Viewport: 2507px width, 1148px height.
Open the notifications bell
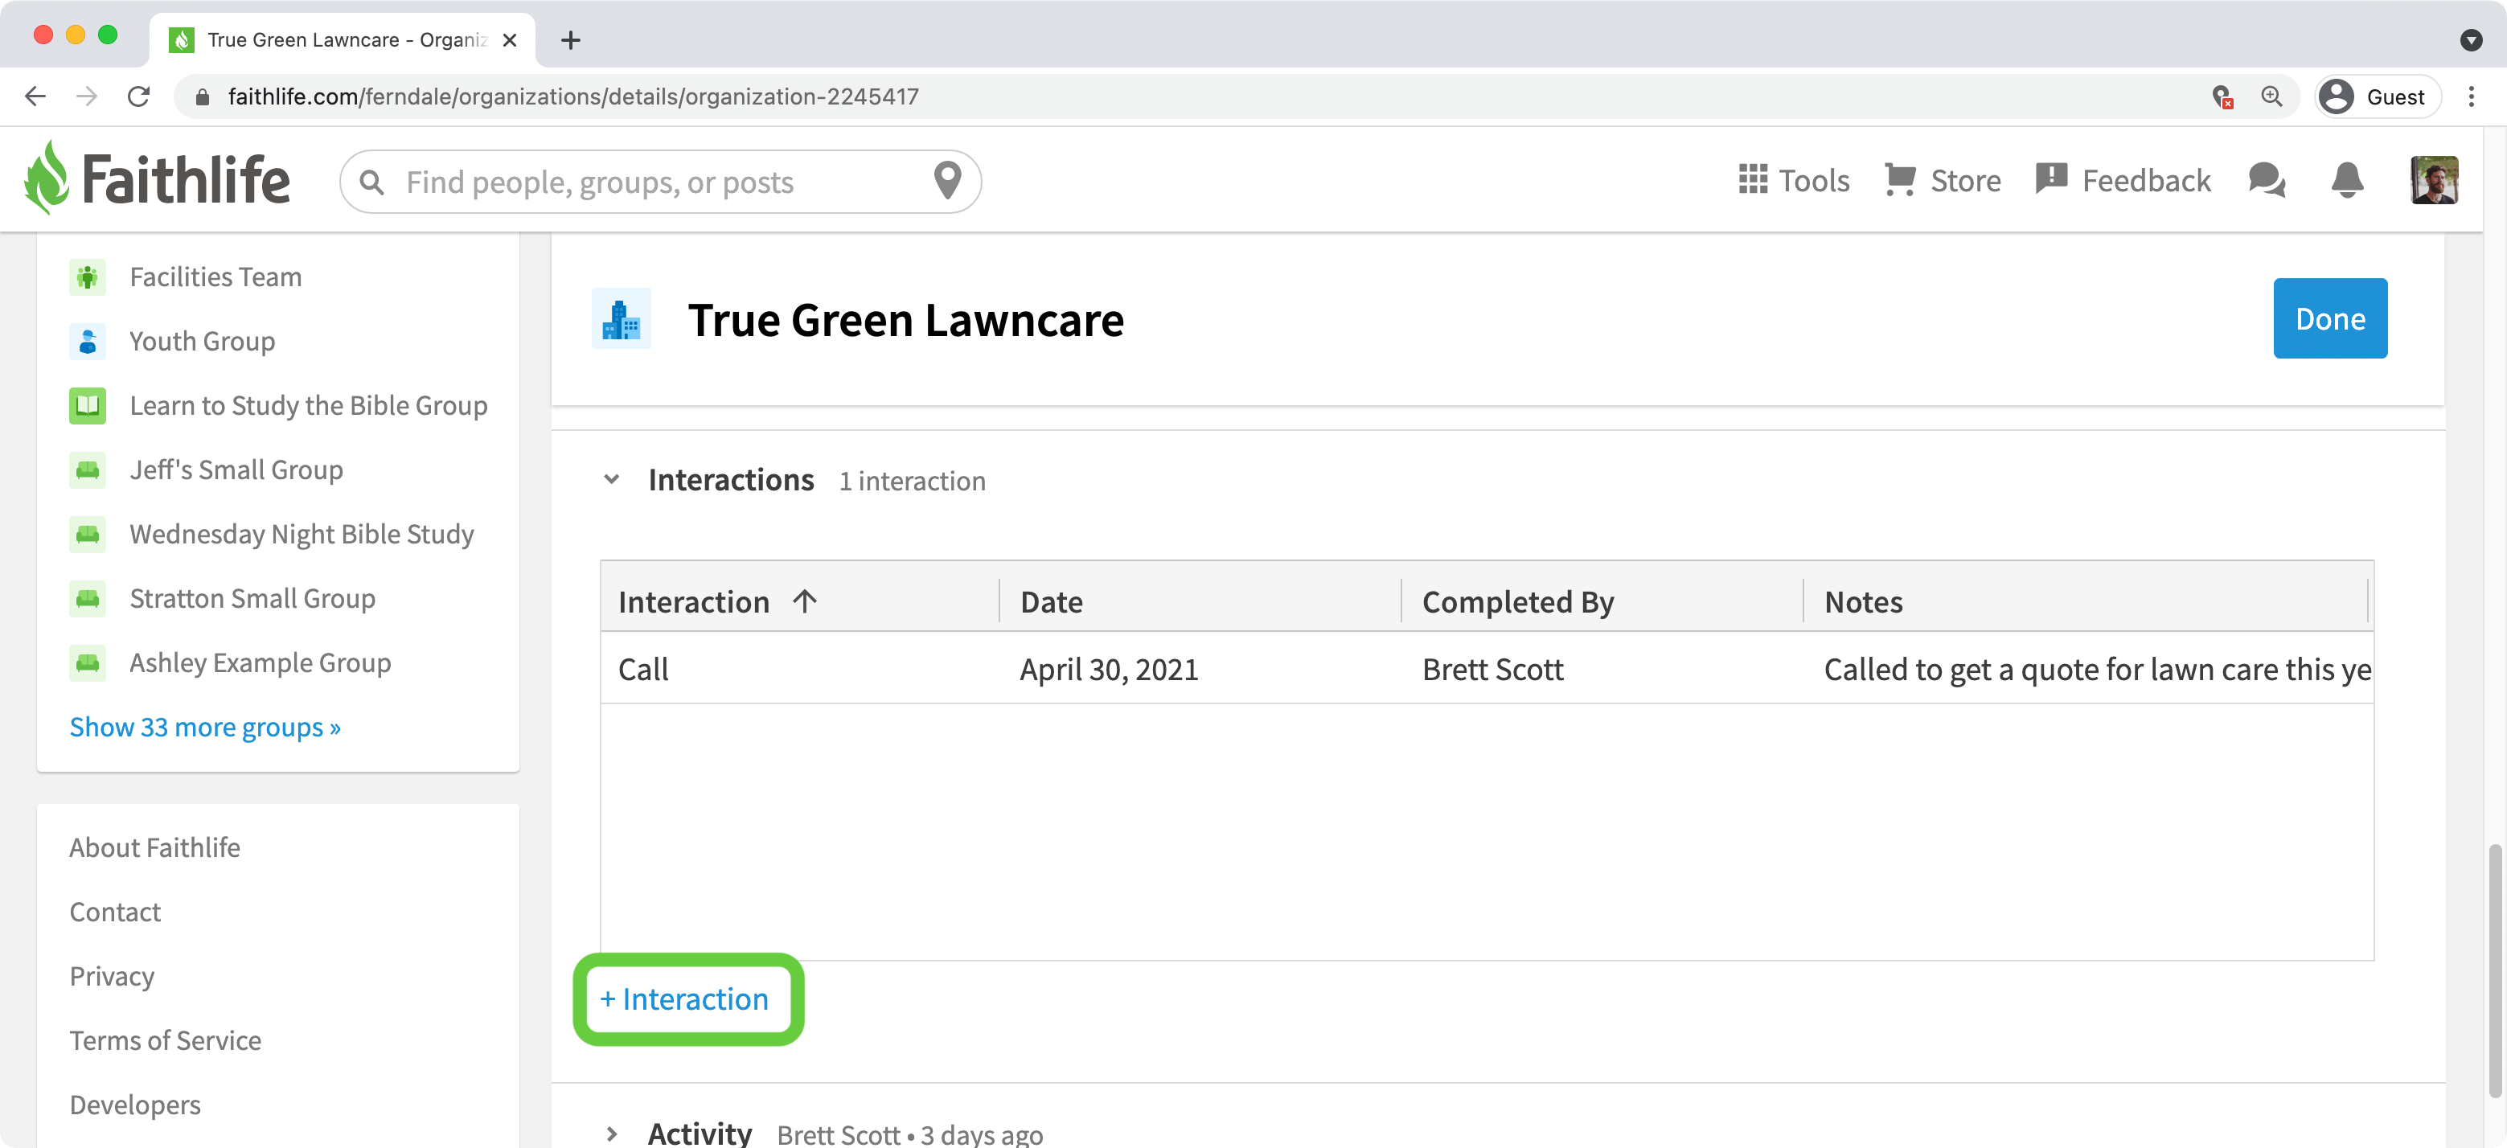point(2347,180)
